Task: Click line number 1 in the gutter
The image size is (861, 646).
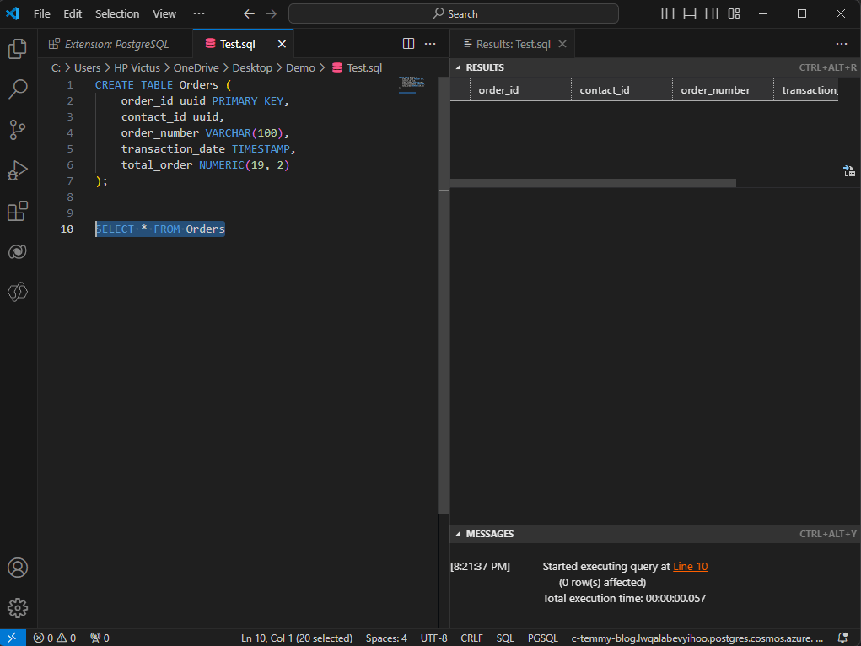Action: click(x=70, y=84)
